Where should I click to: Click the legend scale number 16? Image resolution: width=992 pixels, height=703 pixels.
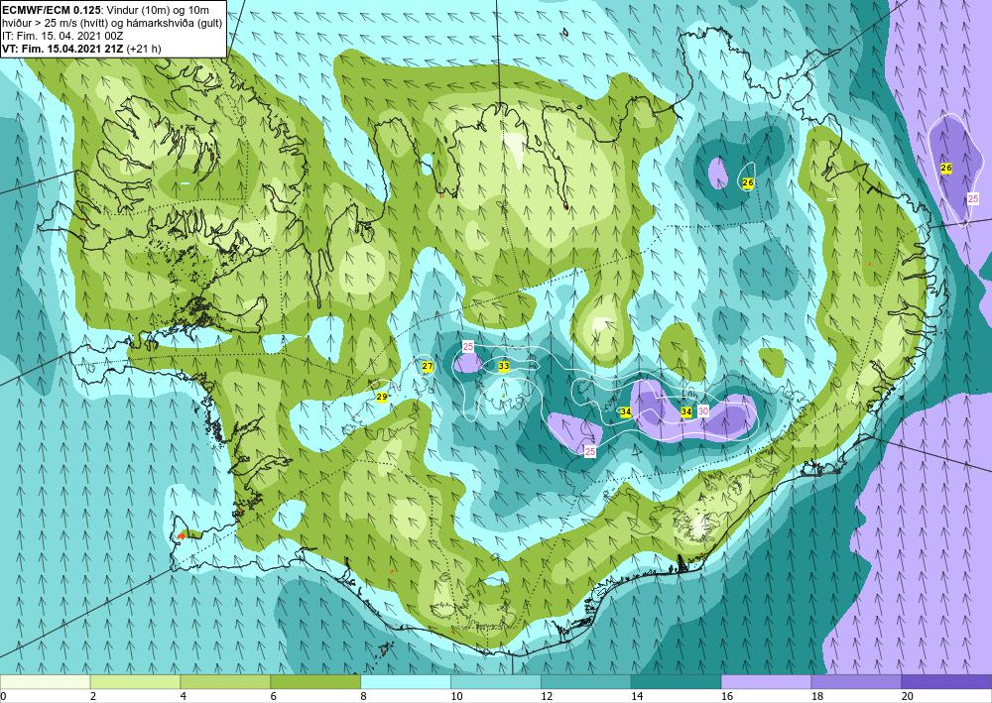point(727,696)
